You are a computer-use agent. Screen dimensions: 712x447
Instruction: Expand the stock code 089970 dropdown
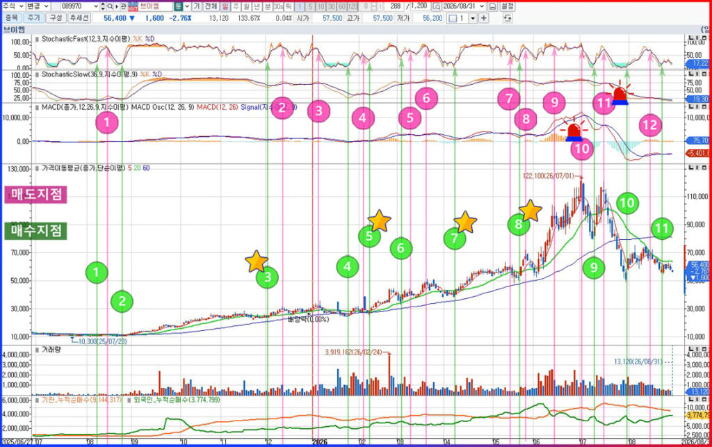coord(95,6)
